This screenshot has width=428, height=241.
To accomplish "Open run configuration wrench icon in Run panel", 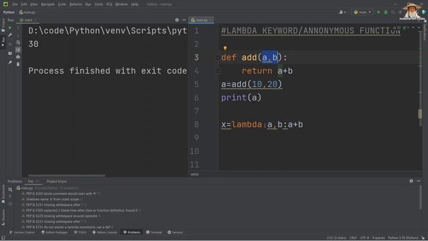I will pos(10,35).
